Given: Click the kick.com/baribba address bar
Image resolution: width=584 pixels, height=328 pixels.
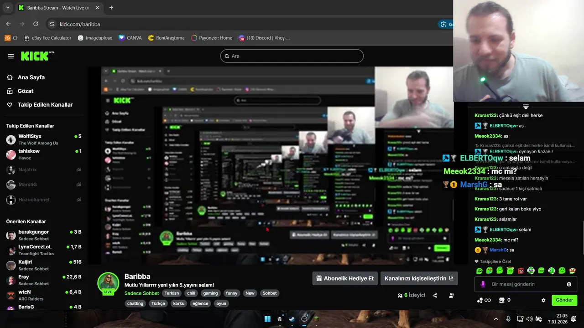Looking at the screenshot, I should [x=242, y=24].
